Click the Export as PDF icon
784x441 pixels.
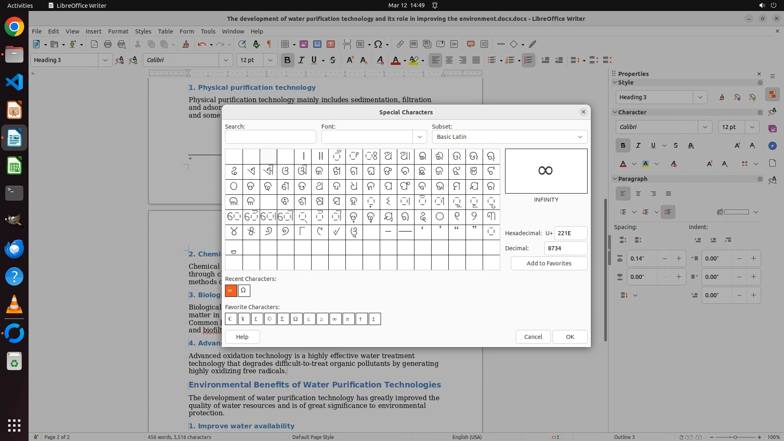[94, 44]
